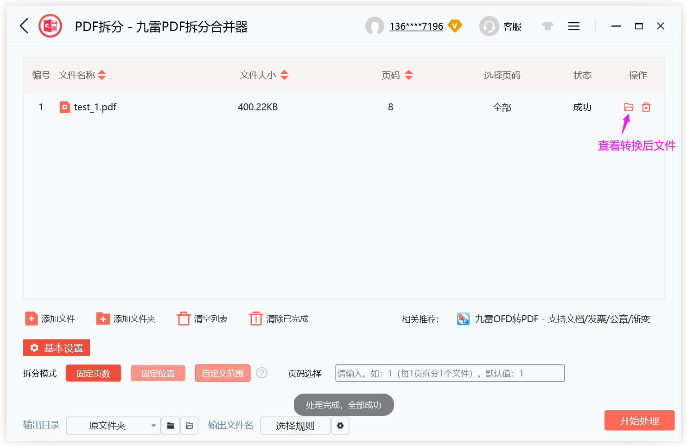Screen dimensions: 687x446
Task: Click the page count 8 cell
Action: coord(391,107)
